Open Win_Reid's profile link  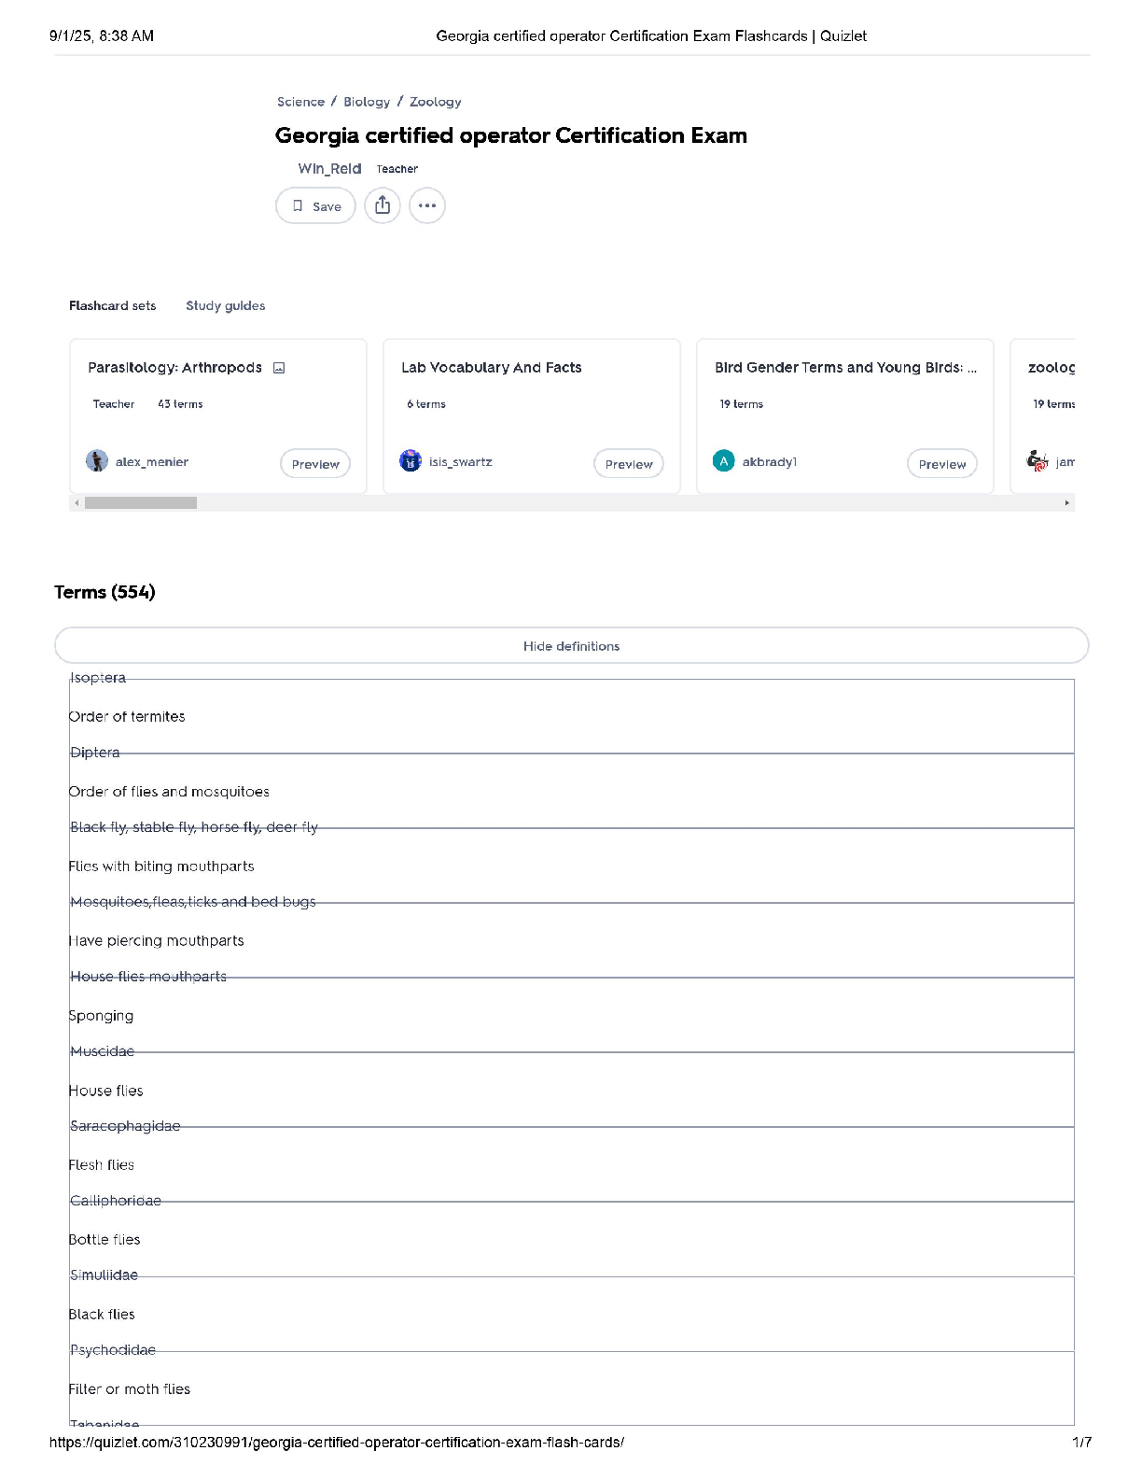329,168
